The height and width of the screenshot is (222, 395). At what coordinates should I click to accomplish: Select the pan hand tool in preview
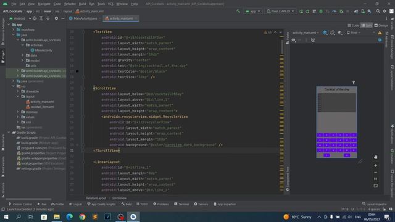coord(376,157)
